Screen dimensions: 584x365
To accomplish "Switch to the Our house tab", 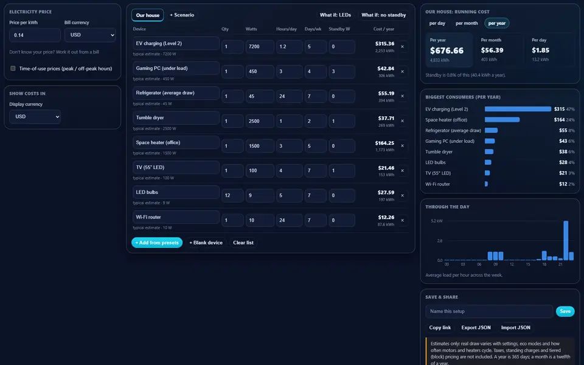I will [147, 15].
